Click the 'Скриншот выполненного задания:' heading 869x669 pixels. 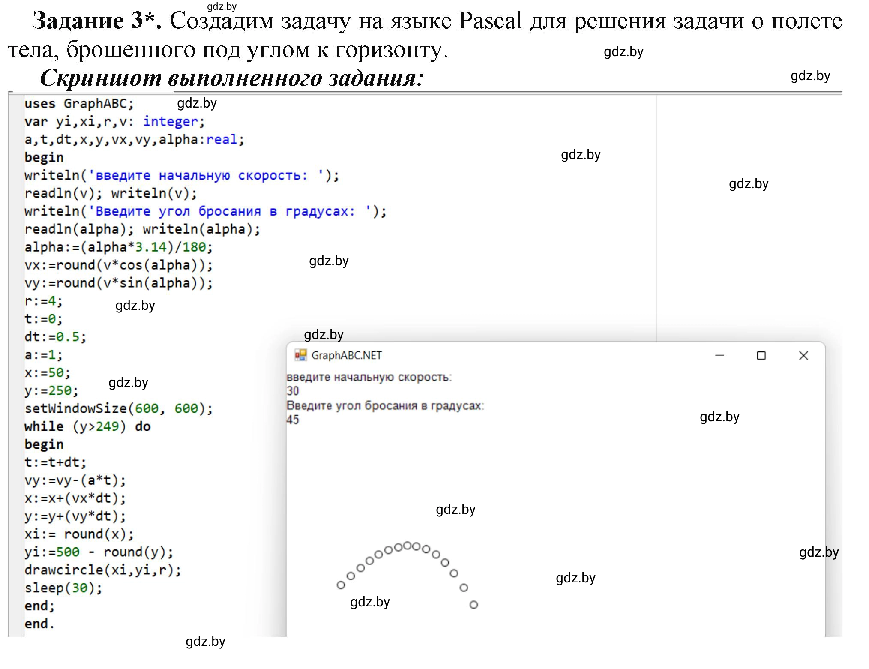click(232, 78)
